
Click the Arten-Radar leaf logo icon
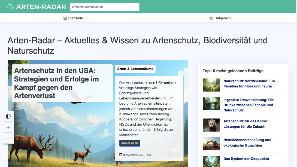point(10,7)
